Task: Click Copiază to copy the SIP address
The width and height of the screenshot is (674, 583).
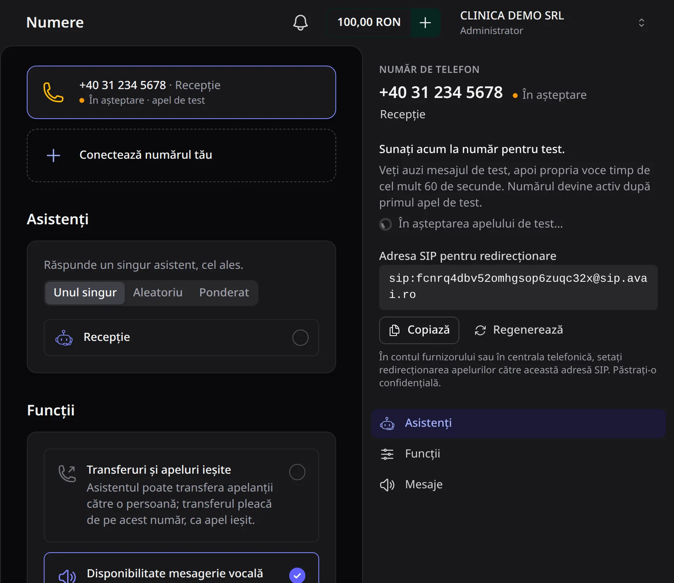Action: (419, 330)
